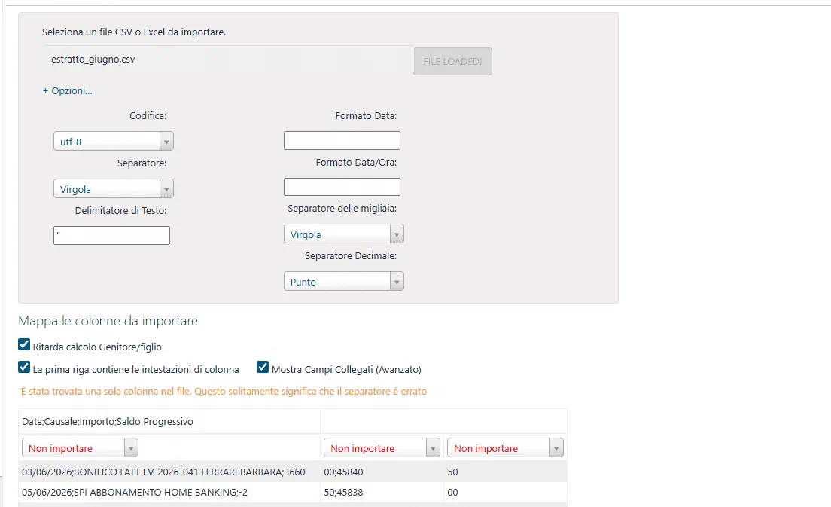Uncheck 'La prima riga contiene le intestazioni' checkbox
Screen dimensions: 831x507
(24, 367)
